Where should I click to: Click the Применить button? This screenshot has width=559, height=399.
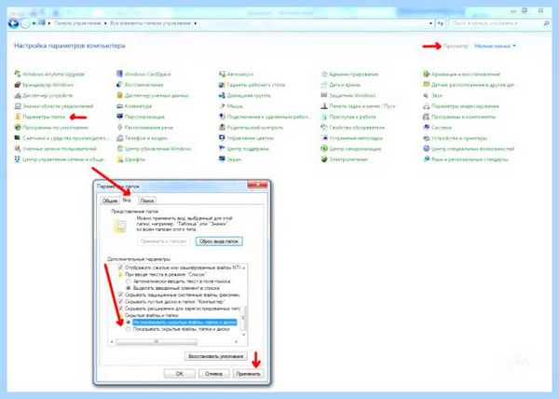click(248, 373)
